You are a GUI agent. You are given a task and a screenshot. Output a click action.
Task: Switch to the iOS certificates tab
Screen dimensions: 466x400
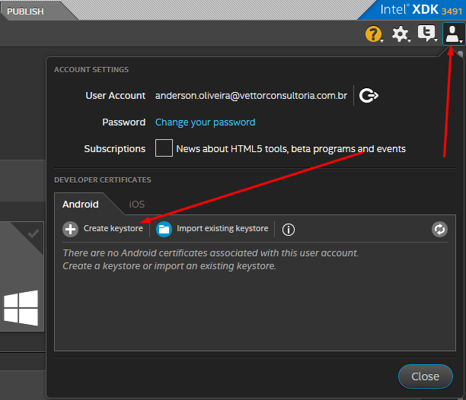(137, 204)
